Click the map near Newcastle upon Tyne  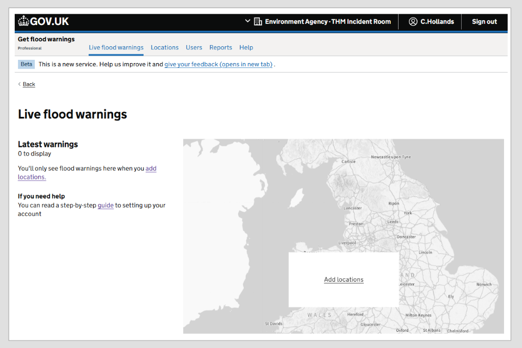390,157
